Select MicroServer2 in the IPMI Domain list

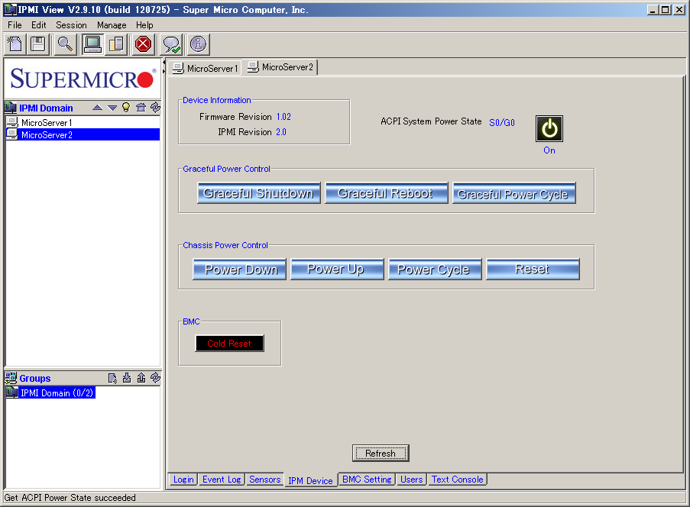83,134
